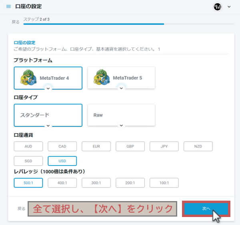The height and width of the screenshot is (225, 240).
Task: Select USD as account currency
Action: tap(62, 161)
